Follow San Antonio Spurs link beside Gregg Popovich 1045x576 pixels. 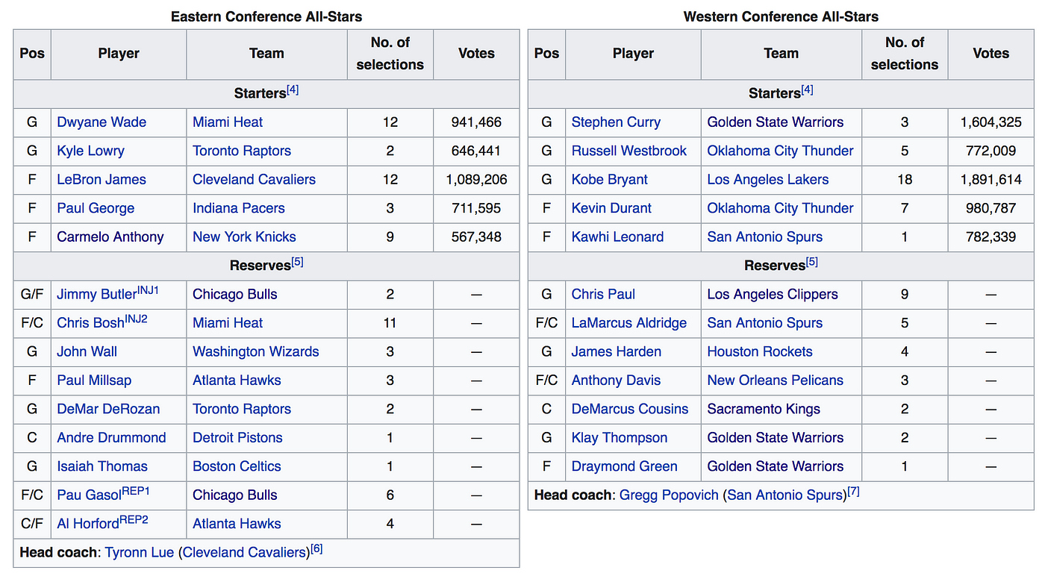point(785,495)
